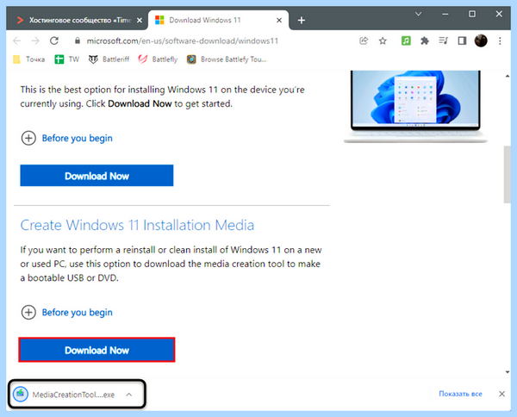Click Показать все downloads link
This screenshot has height=417, width=517.
(x=460, y=394)
